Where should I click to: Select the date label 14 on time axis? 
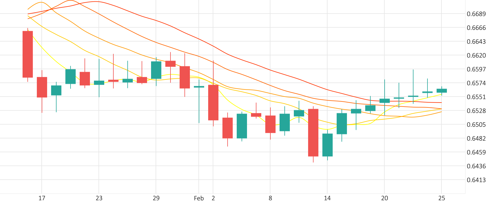click(327, 198)
